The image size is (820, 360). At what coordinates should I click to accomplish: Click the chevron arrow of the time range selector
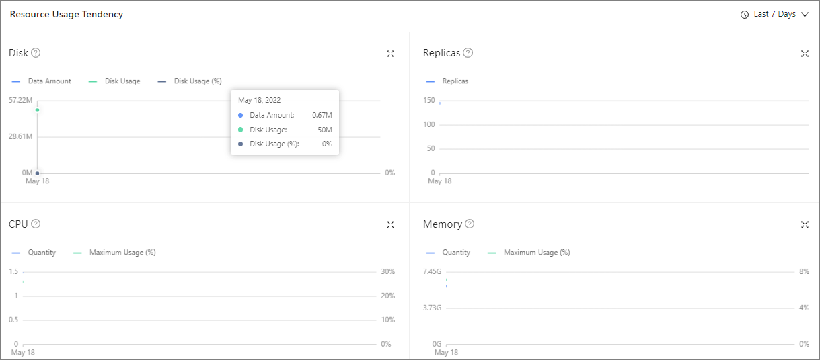(805, 15)
